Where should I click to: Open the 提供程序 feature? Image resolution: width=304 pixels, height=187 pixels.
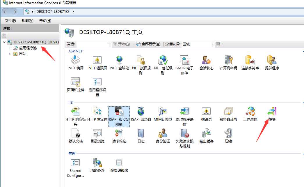(272, 63)
